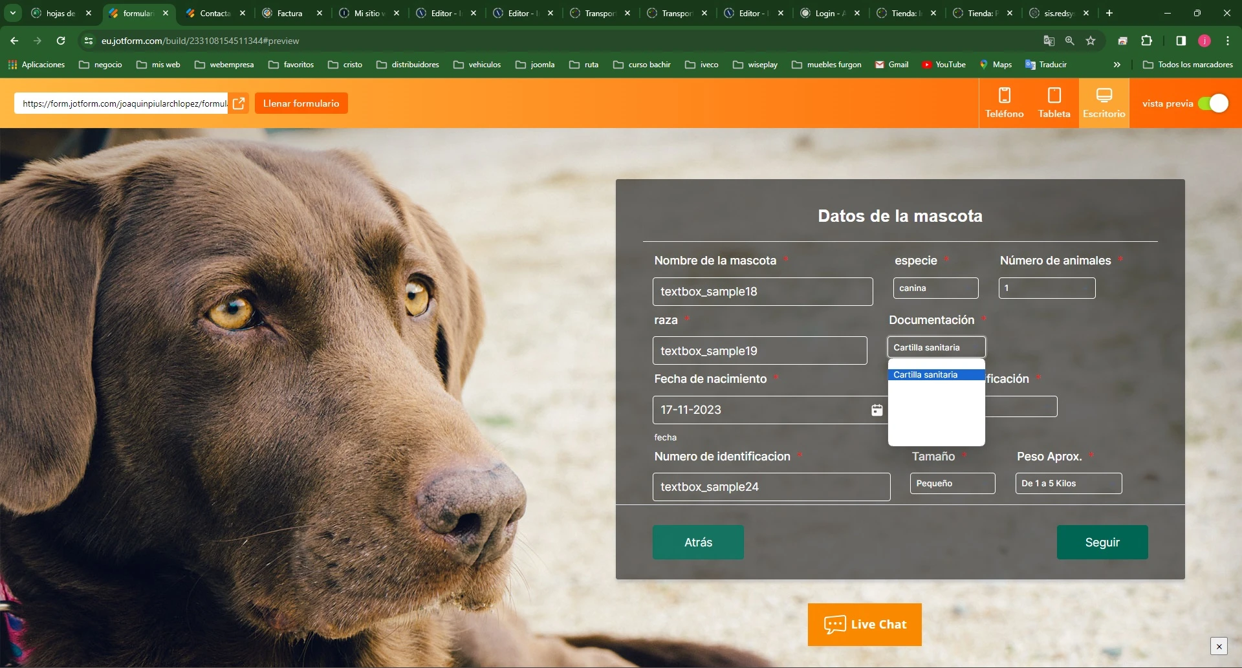Open the browser extensions puzzle icon
The width and height of the screenshot is (1242, 668).
coord(1147,40)
